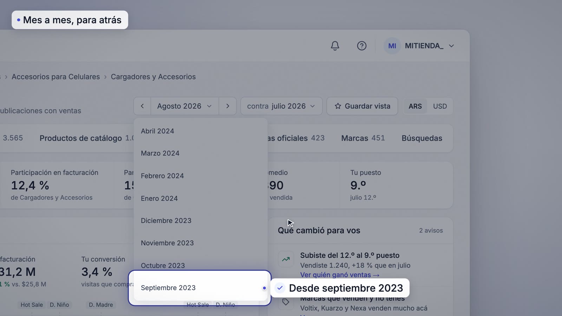Go to previous month with left arrow

click(142, 106)
